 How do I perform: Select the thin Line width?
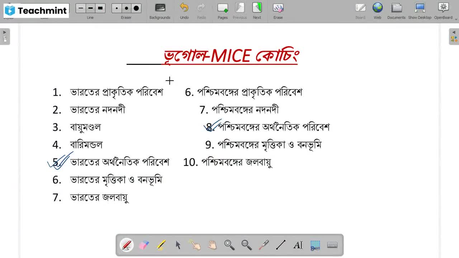[x=81, y=8]
